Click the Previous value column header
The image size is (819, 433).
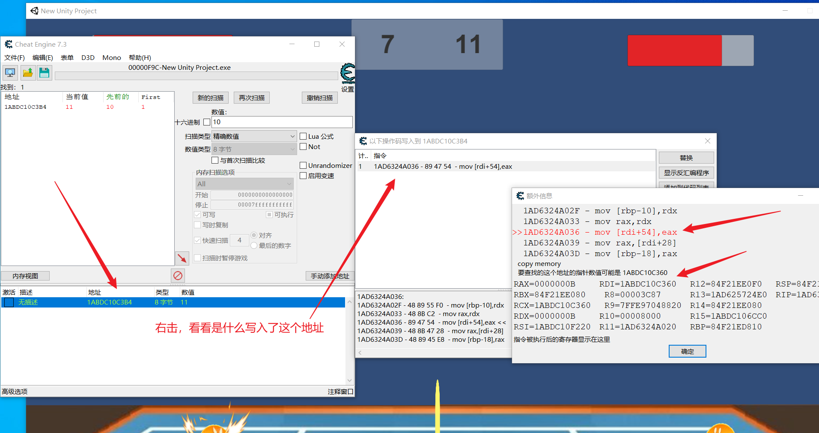click(118, 97)
